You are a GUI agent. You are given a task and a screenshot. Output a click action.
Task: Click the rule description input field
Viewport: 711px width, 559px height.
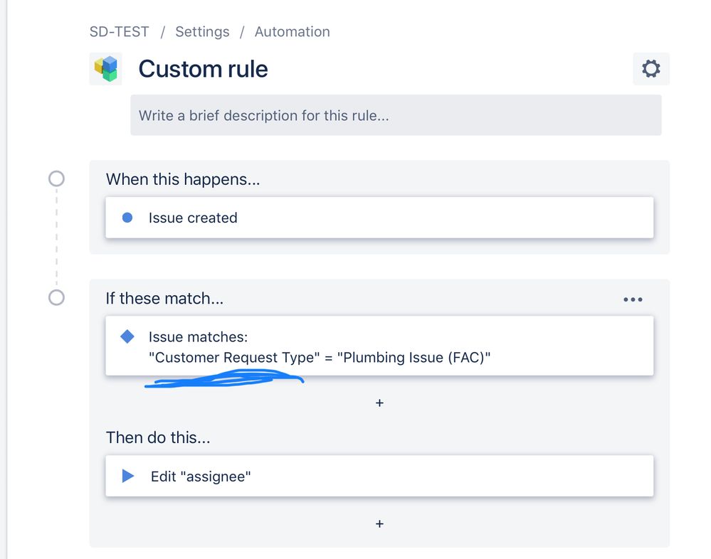(x=396, y=115)
